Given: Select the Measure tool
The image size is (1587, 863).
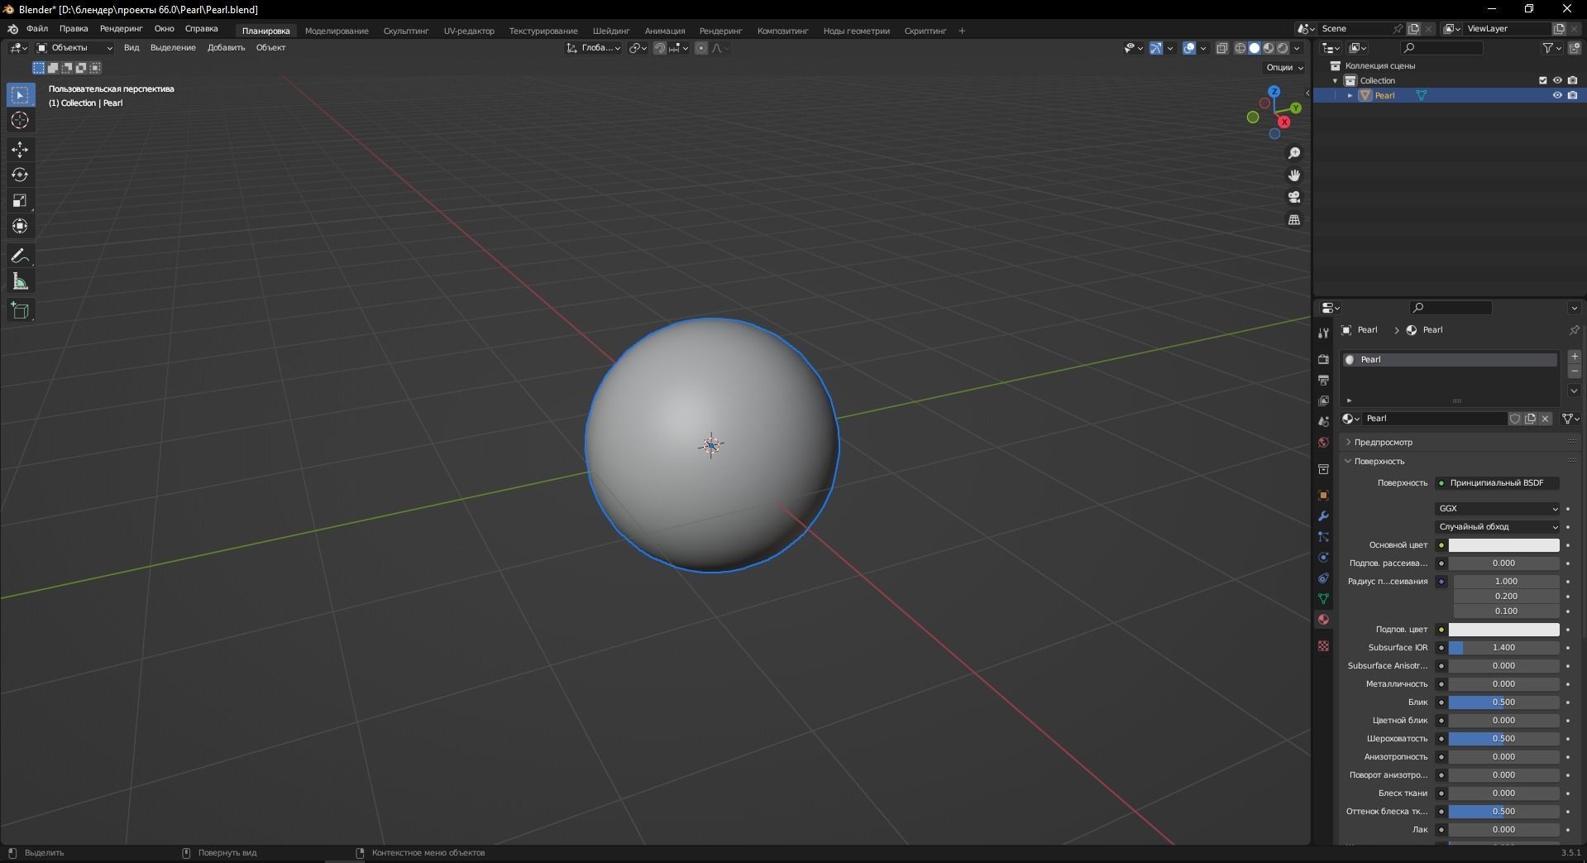Looking at the screenshot, I should click(x=20, y=281).
